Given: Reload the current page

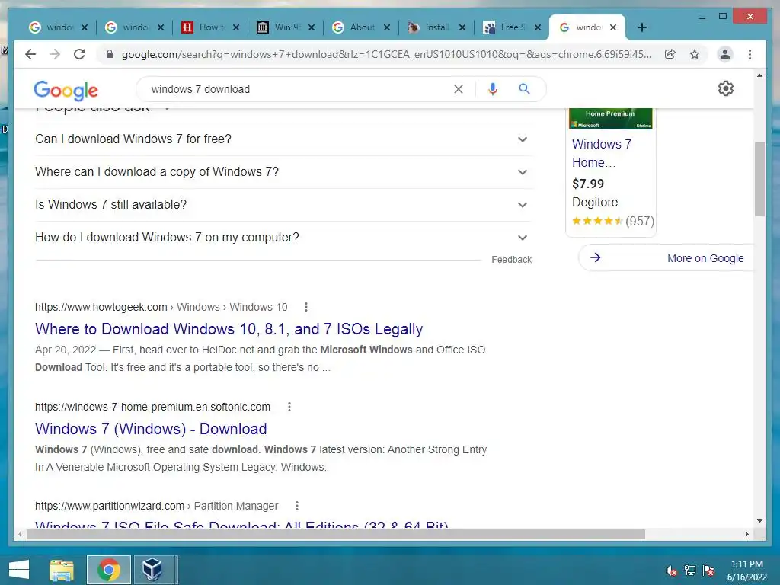Looking at the screenshot, I should [79, 54].
